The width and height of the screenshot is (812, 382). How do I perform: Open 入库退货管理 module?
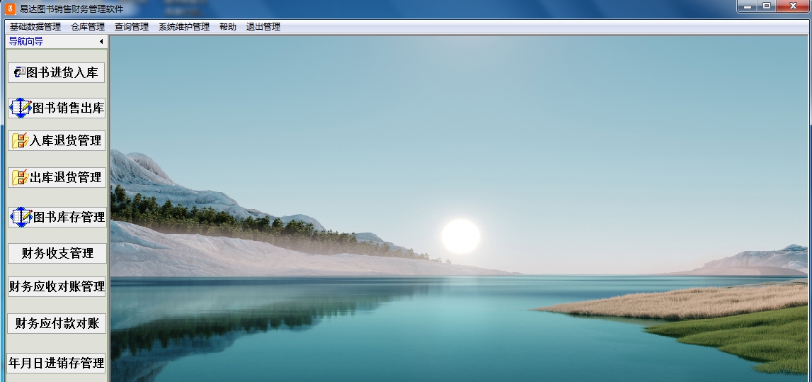coord(57,140)
